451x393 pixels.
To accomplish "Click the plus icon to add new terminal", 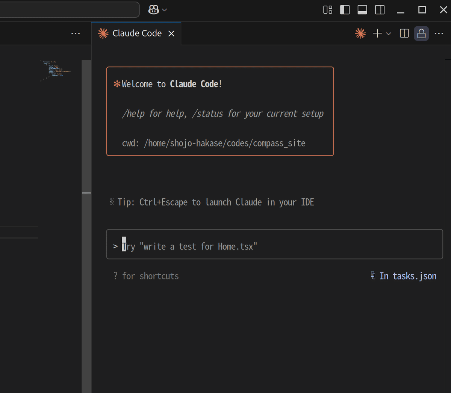I will click(377, 33).
